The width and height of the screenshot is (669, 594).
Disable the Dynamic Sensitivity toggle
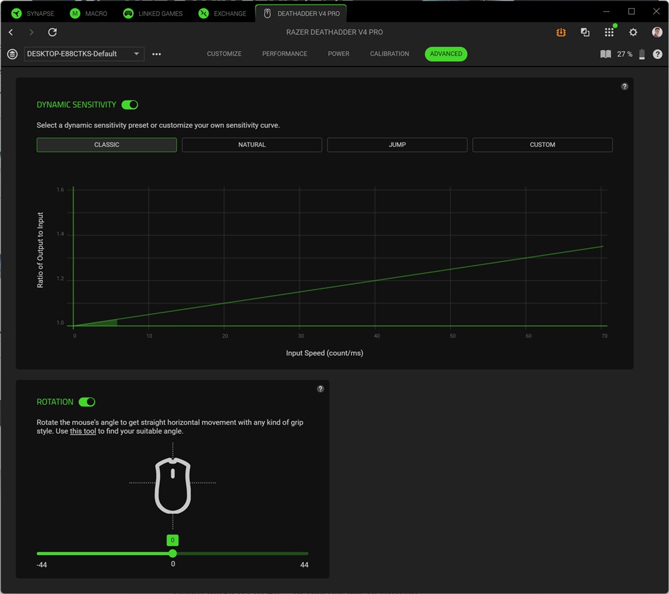130,105
